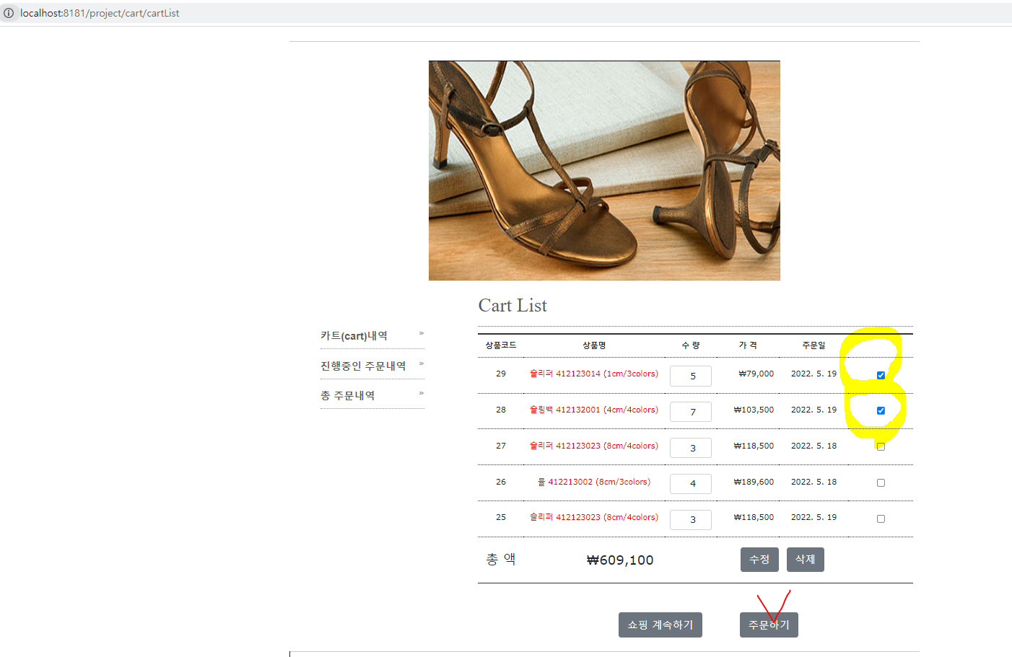Check the checkbox for item 26
The height and width of the screenshot is (657, 1012).
coord(881,482)
